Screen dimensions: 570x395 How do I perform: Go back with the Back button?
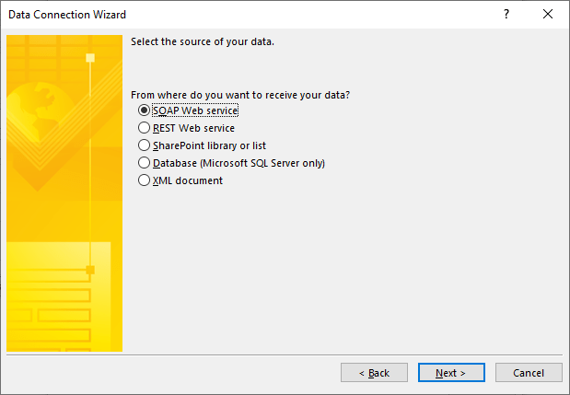click(374, 373)
